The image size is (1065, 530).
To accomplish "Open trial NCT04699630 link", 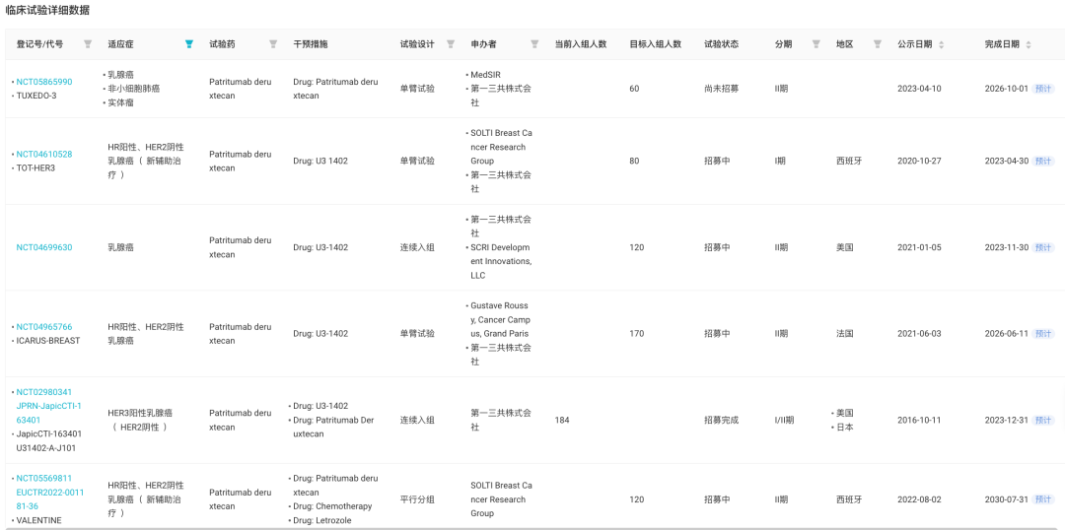I will [44, 247].
